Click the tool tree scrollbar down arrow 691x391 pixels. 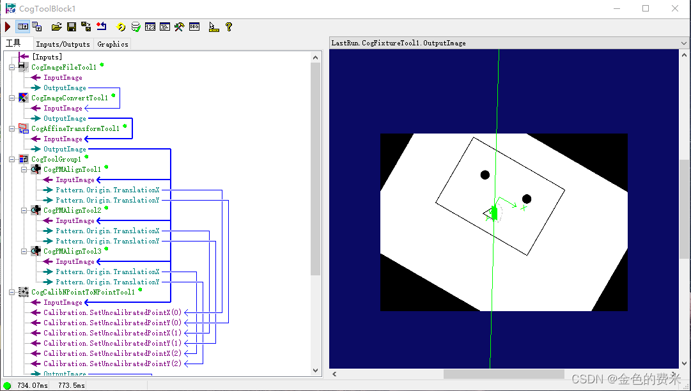tap(315, 371)
